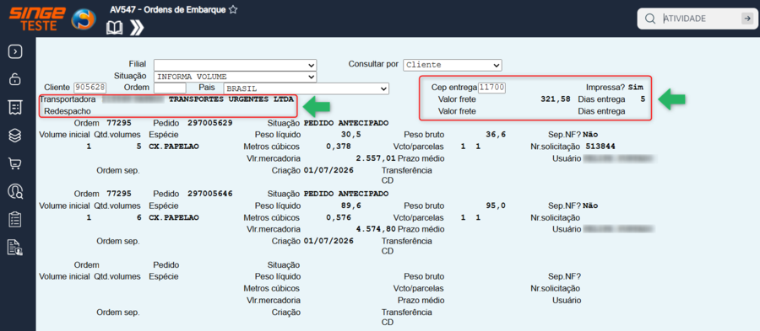Submit the ATIVIDADE search with the arrow button
This screenshot has height=331, width=760.
tap(746, 19)
